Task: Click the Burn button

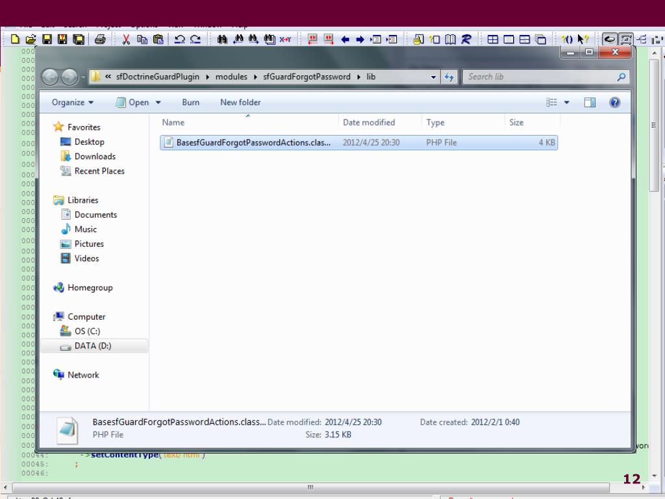Action: tap(190, 103)
